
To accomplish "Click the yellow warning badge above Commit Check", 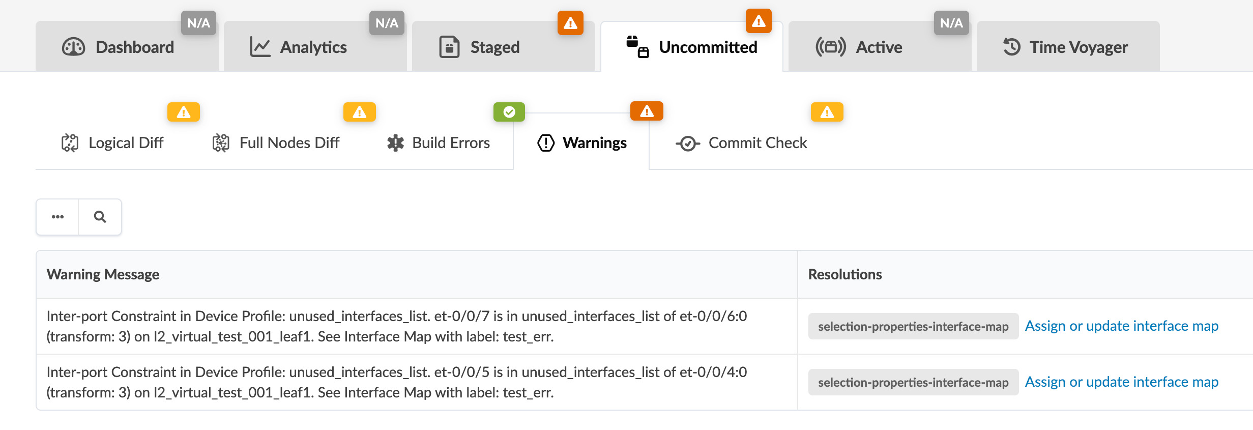I will (827, 112).
